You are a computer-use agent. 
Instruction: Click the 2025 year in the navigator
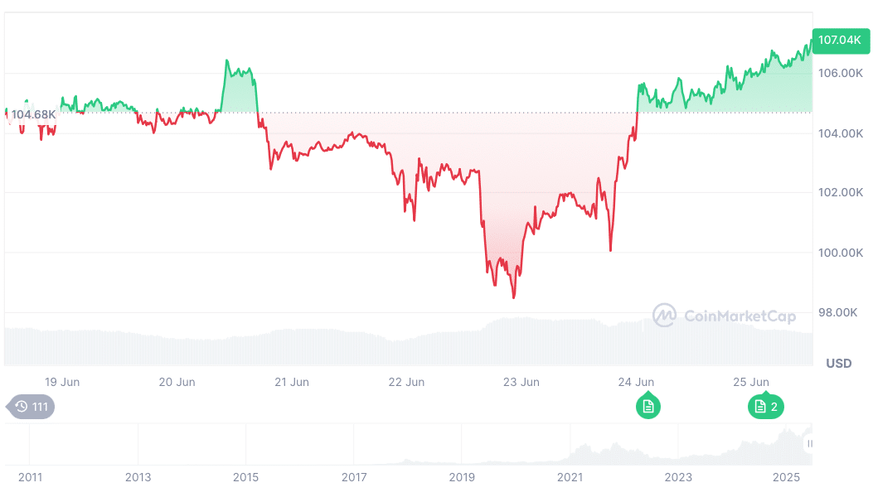[787, 477]
